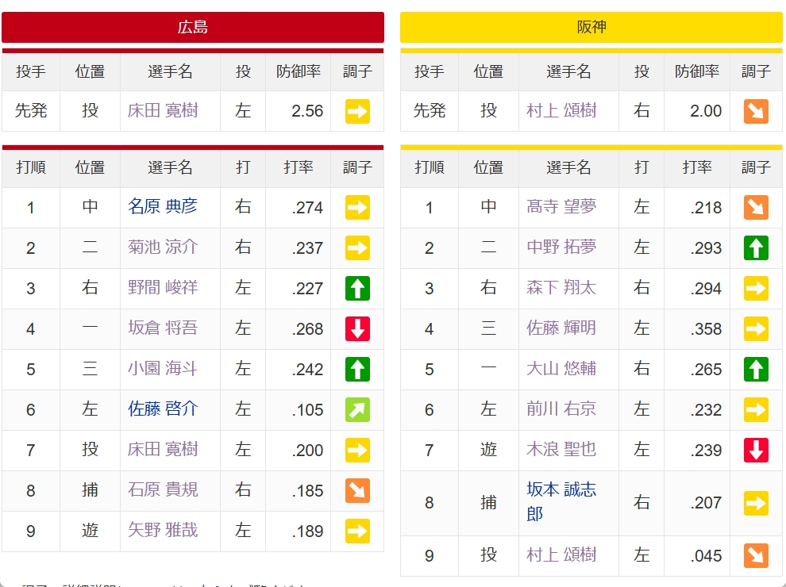
Task: Click green up arrow for 中野 拓夢
Action: coord(756,248)
